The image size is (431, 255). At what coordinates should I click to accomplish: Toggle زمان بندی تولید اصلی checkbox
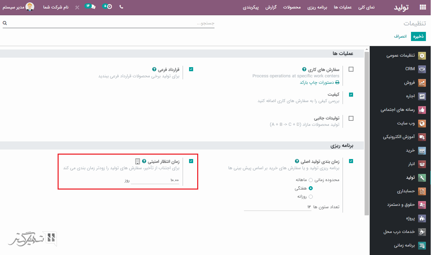pyautogui.click(x=351, y=161)
